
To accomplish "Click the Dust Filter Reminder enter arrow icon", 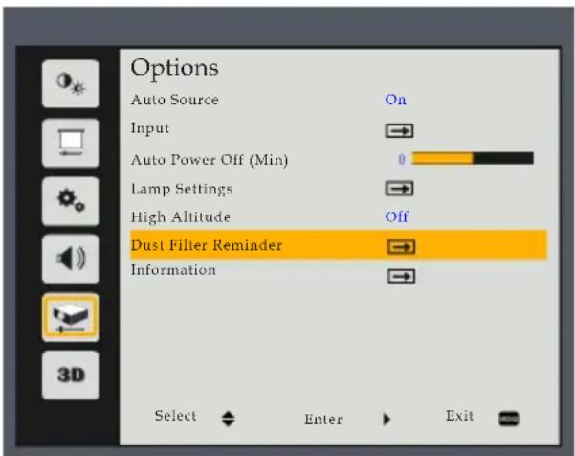I will (x=401, y=247).
